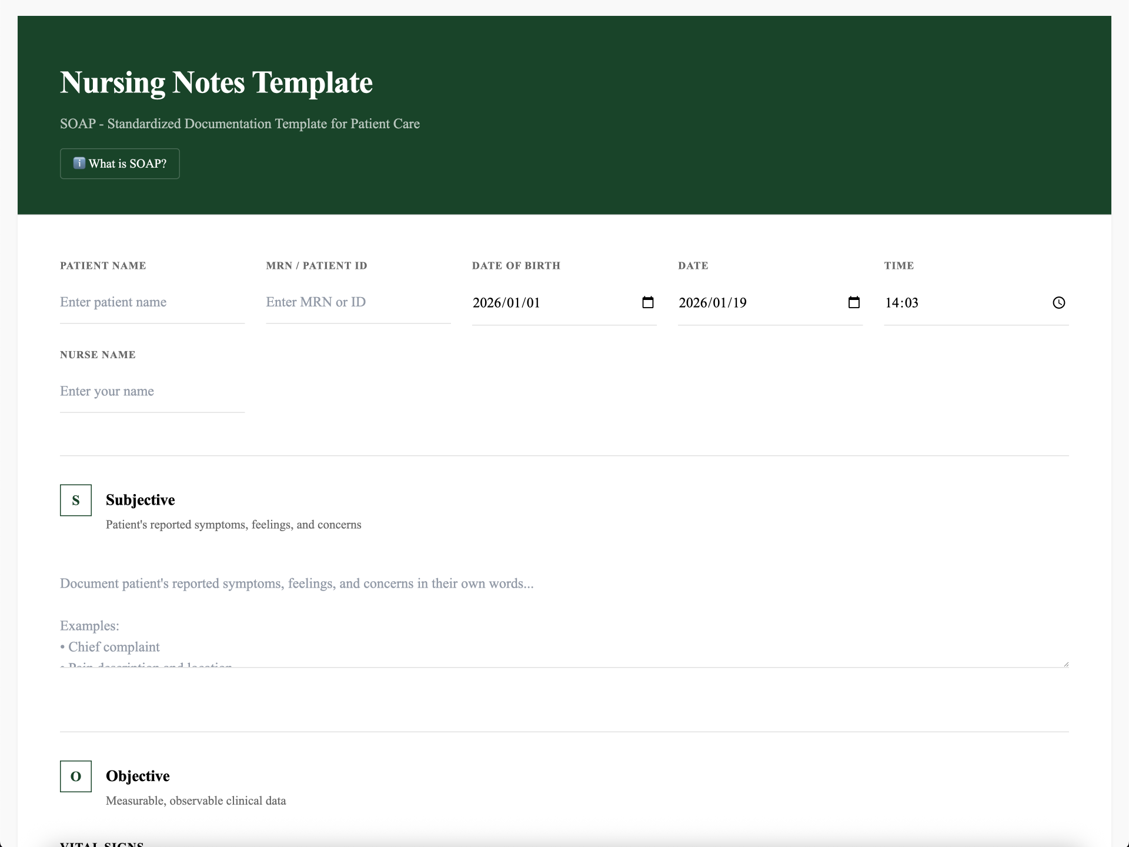Click the Nursing Notes Template title
Screen dimensions: 1129x847
pos(216,82)
